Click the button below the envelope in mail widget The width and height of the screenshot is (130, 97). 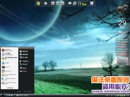(x=122, y=64)
